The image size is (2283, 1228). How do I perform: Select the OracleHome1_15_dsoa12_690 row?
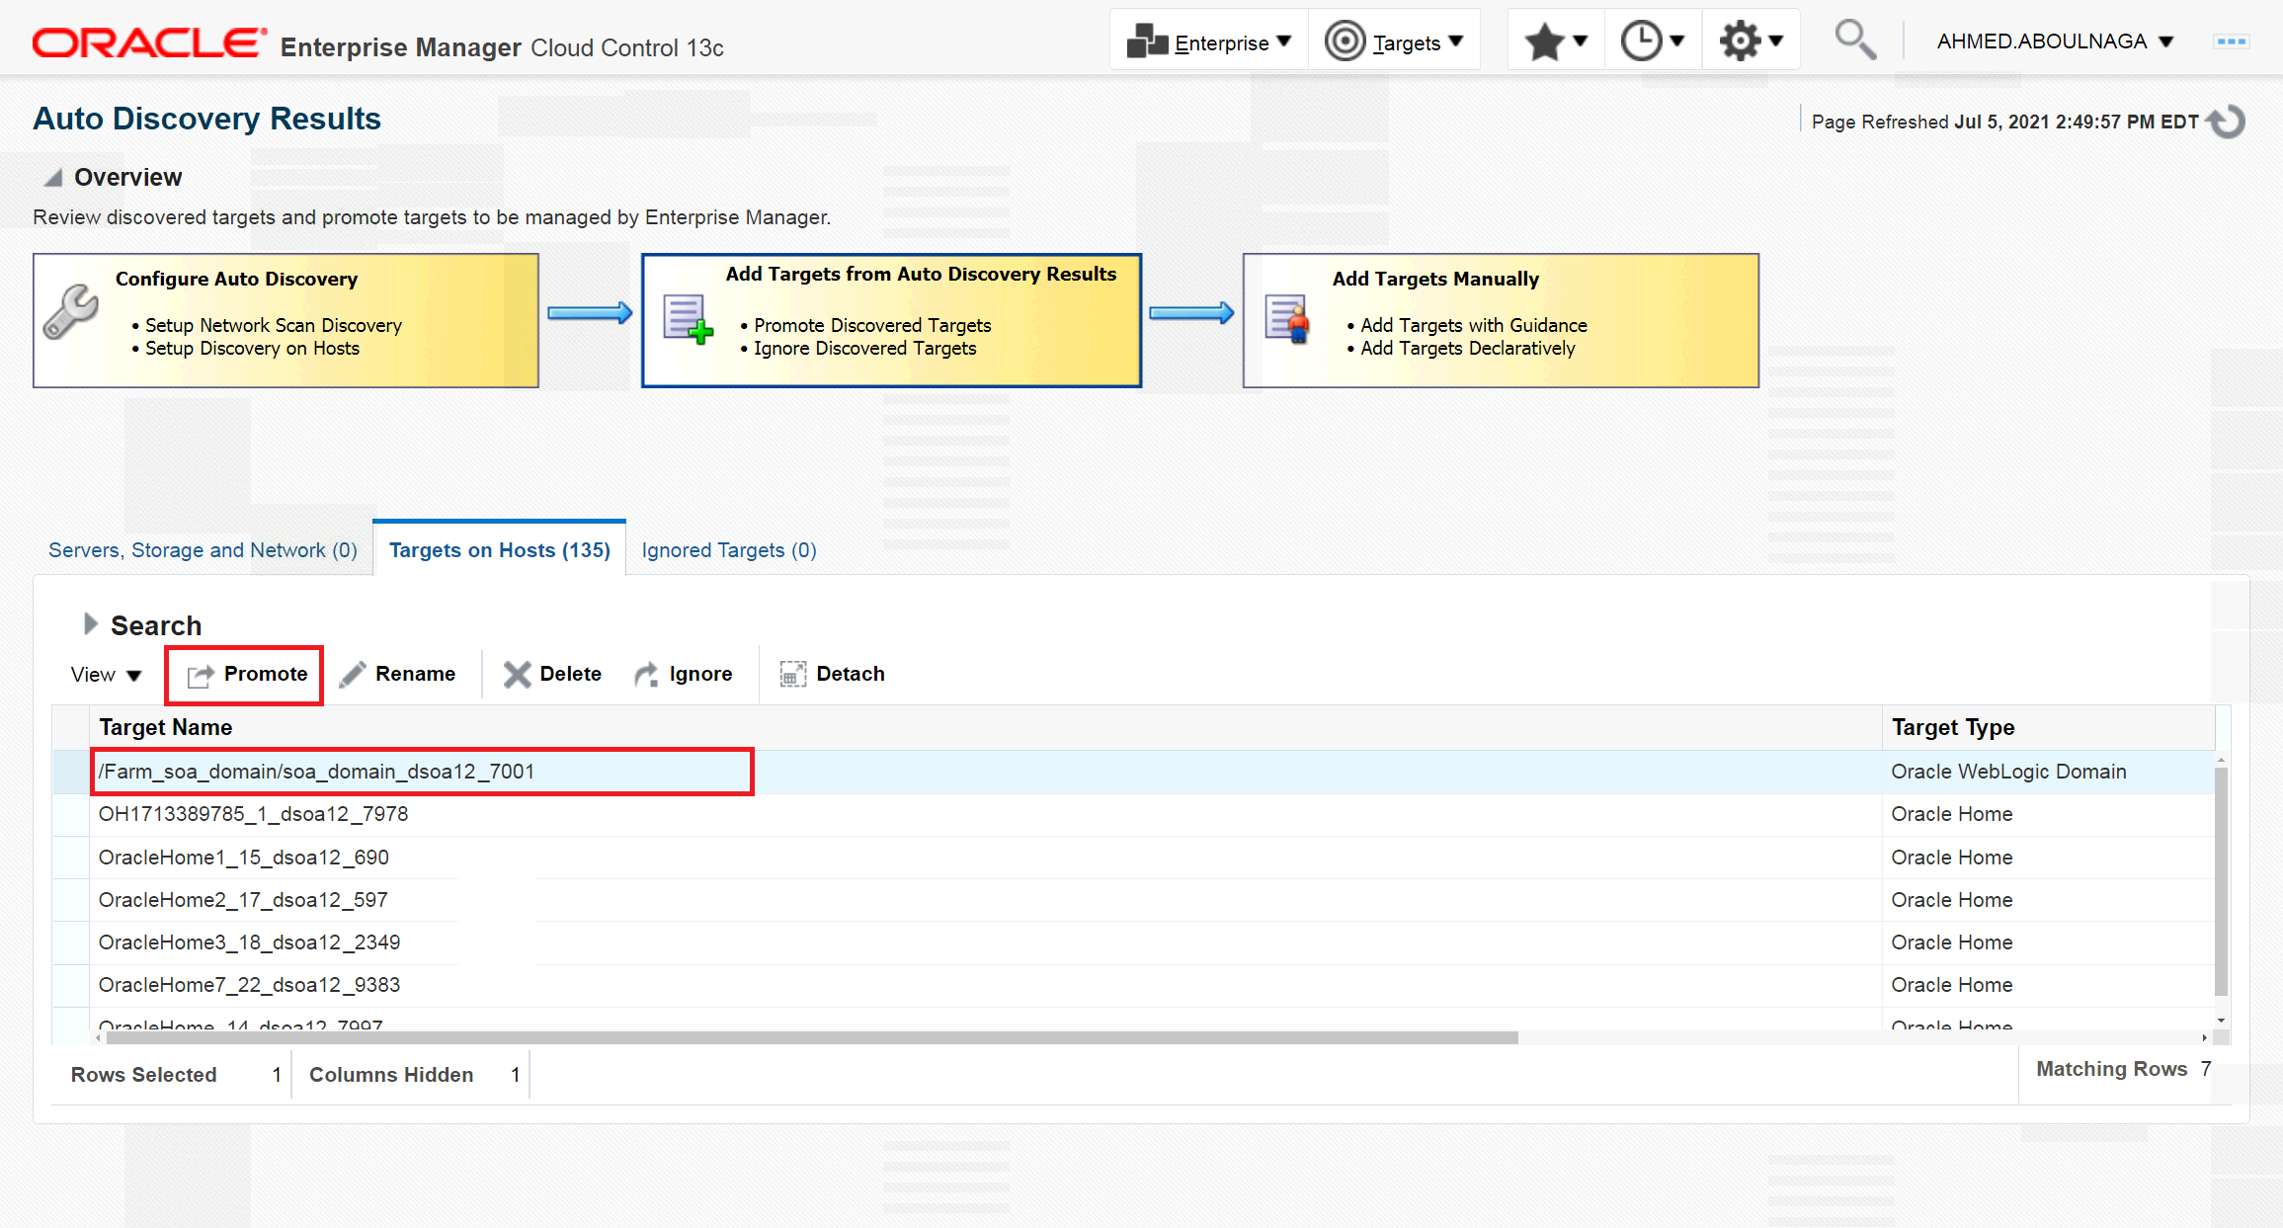click(x=244, y=858)
